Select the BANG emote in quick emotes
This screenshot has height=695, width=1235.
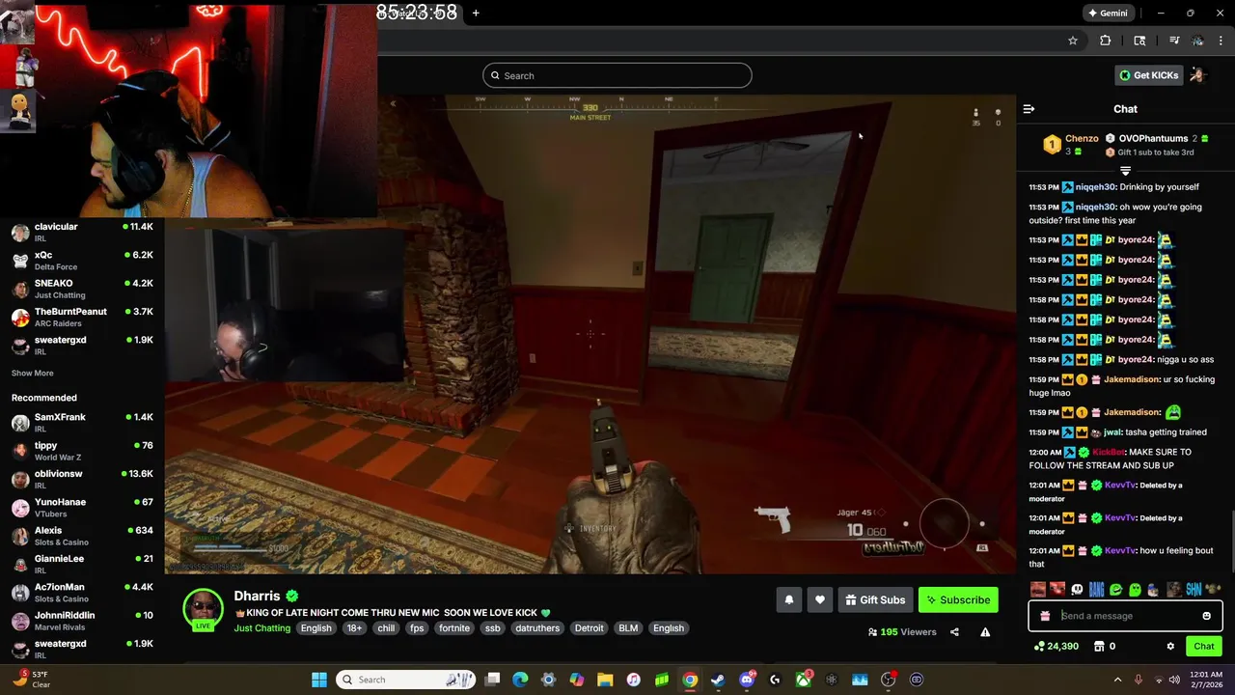1096,589
